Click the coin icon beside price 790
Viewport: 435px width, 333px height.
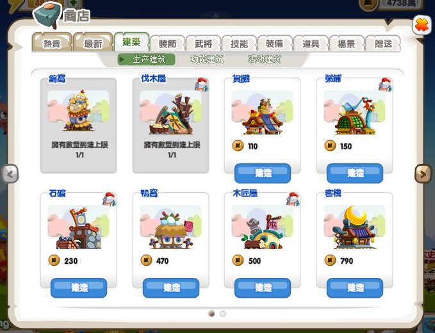(330, 261)
